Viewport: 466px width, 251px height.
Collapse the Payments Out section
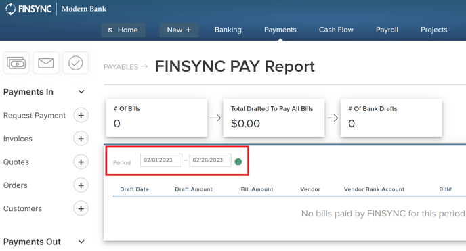tap(81, 242)
